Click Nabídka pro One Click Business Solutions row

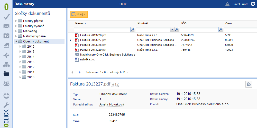click(x=108, y=55)
